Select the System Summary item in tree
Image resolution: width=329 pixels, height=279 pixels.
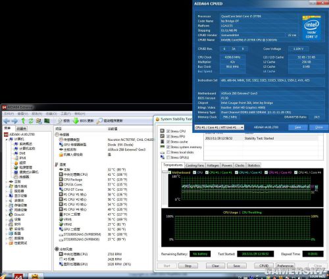point(26,144)
